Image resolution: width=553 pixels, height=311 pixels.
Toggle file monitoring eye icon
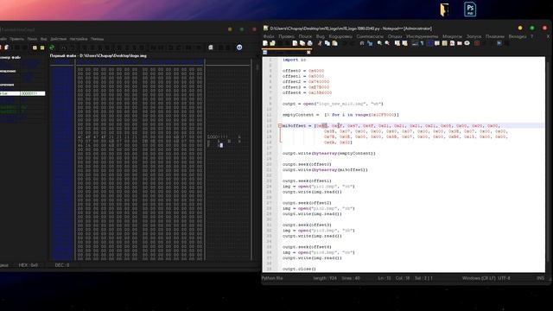pos(467,43)
